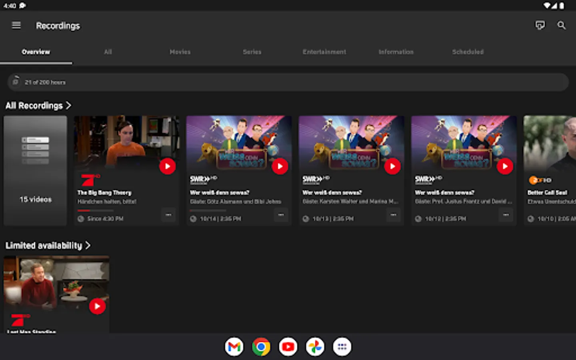Viewport: 576px width, 360px height.
Task: Open the Last Man Standing thumbnail
Action: click(x=56, y=283)
